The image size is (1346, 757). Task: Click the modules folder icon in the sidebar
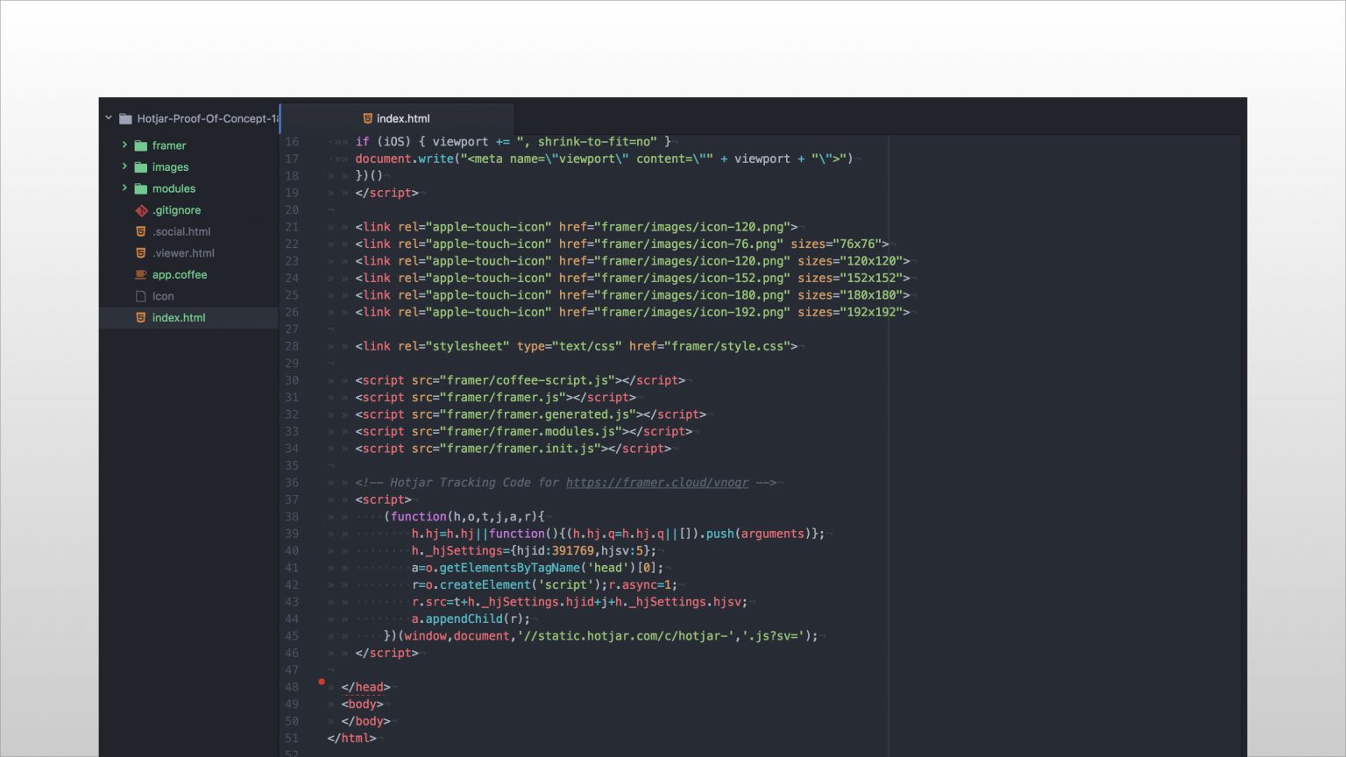141,188
